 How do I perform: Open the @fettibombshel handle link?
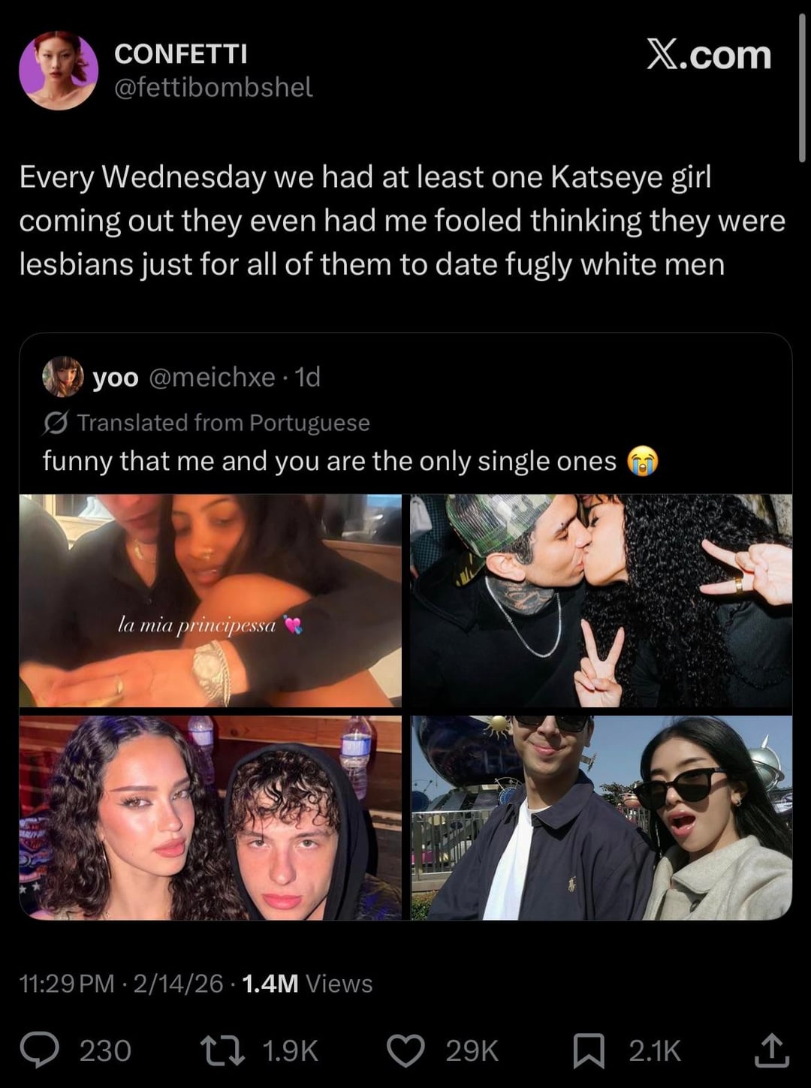tap(213, 88)
